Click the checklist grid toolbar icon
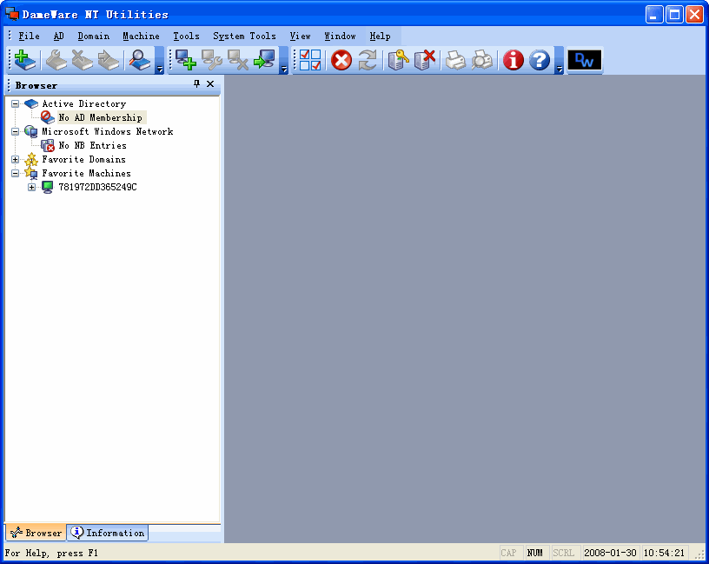Screen dimensions: 709x564 pos(310,60)
